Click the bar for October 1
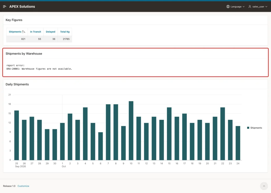 coord(62,142)
